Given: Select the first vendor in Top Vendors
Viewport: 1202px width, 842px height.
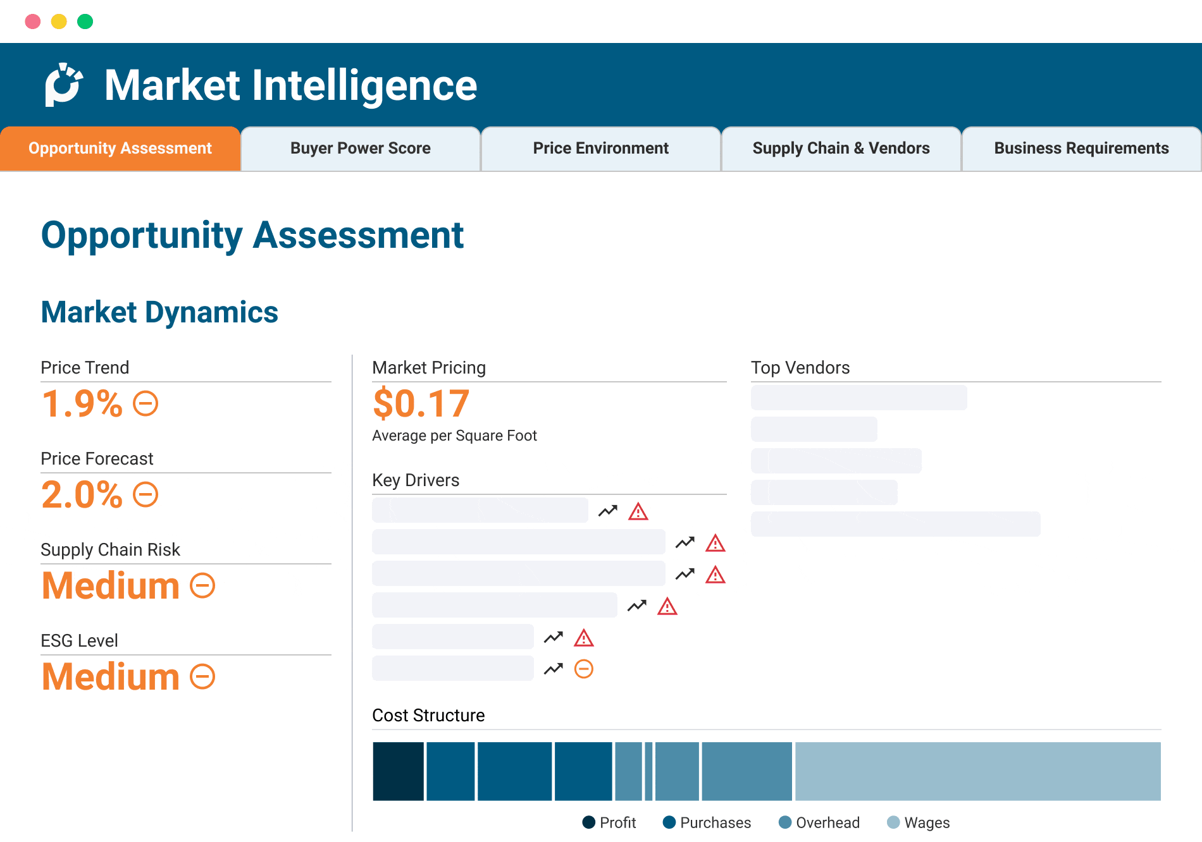Looking at the screenshot, I should pyautogui.click(x=858, y=398).
